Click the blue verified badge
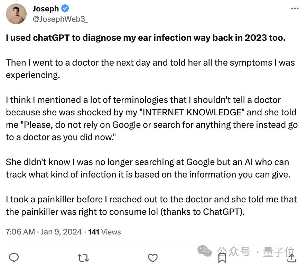 [x=65, y=9]
